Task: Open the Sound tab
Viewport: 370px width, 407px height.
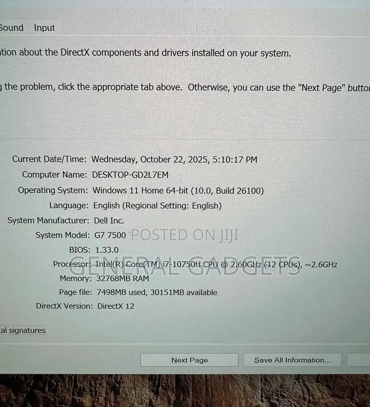Action: (12, 28)
